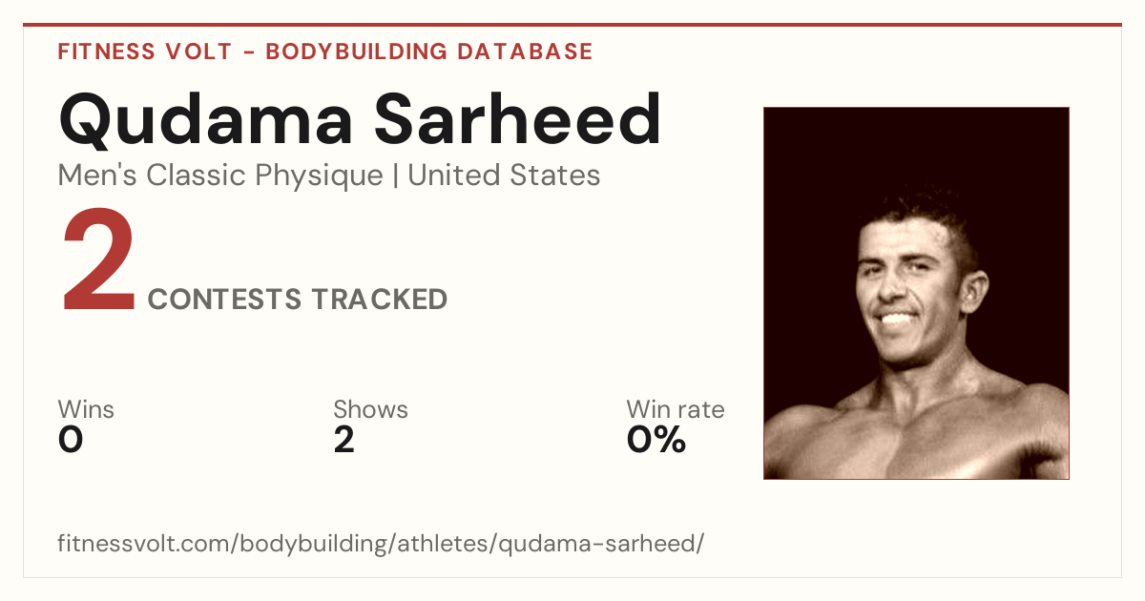The width and height of the screenshot is (1145, 601).
Task: Click the United States country text
Action: 504,176
